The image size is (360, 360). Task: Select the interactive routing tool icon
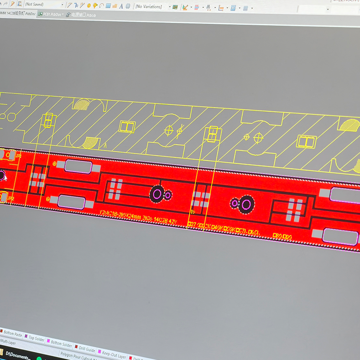point(69,5)
